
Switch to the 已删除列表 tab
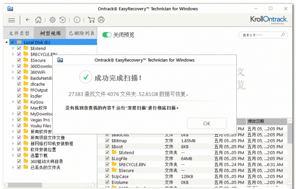(x=81, y=33)
